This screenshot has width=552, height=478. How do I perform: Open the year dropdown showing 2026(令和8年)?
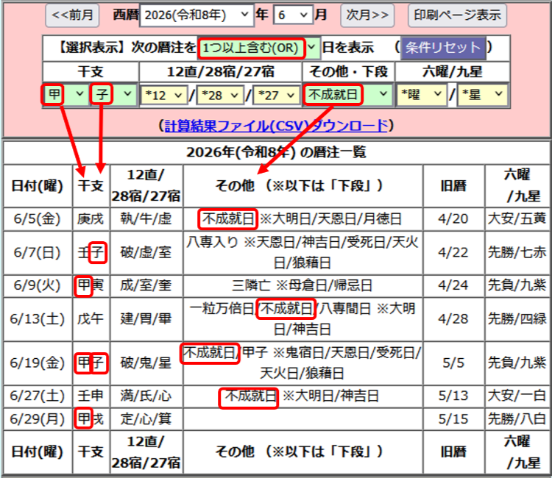click(197, 15)
